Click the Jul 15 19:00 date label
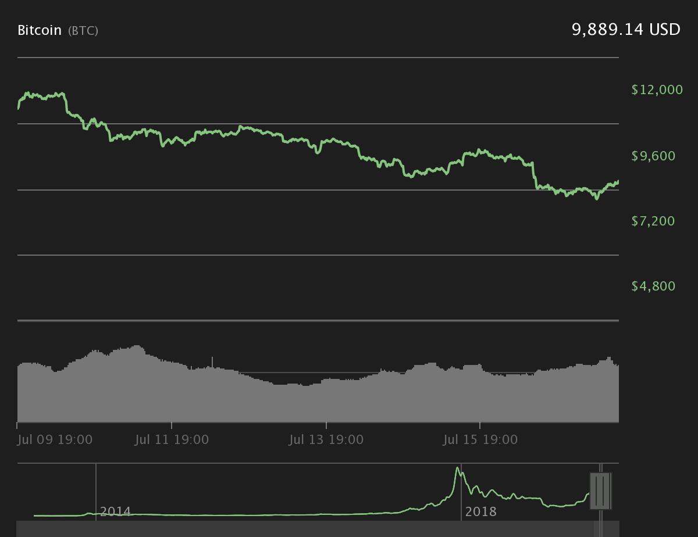Screen dimensions: 698x537 [480, 439]
